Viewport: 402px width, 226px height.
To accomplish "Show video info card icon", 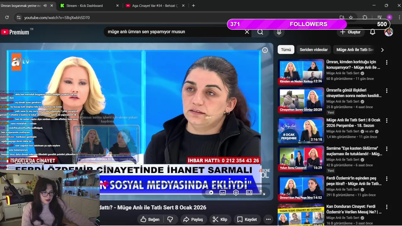I will pos(265,50).
